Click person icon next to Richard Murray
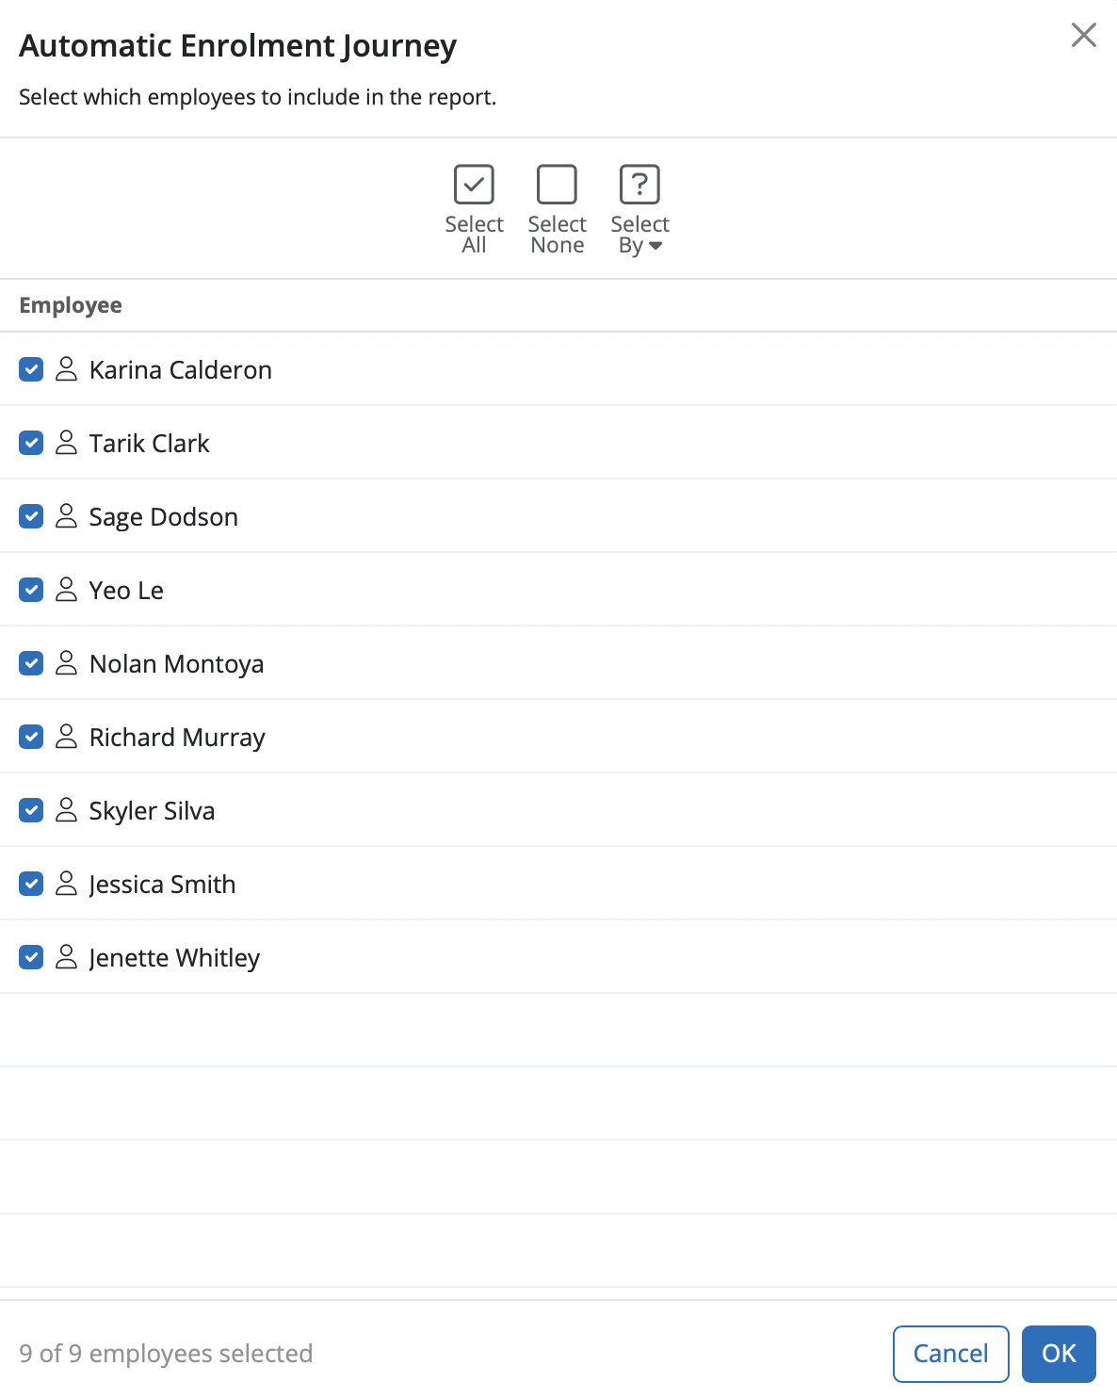Screen dimensions: 1117x1398 66,737
